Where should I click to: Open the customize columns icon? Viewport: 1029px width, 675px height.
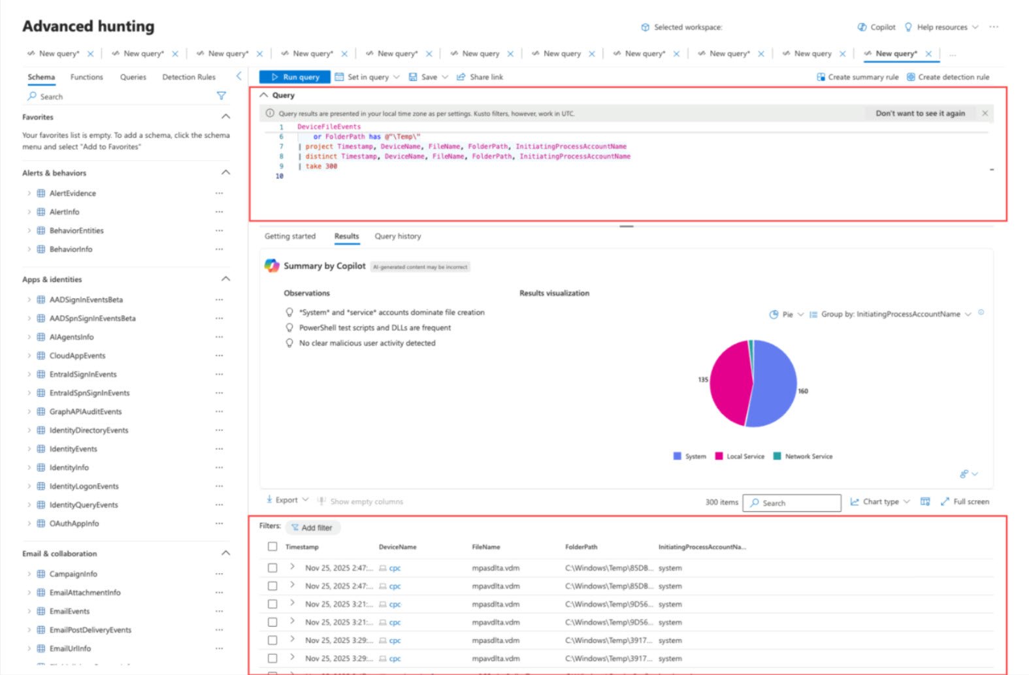tap(925, 501)
